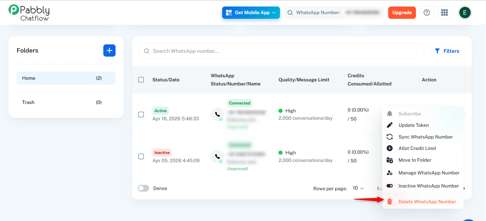Toggle the Dense switch
The width and height of the screenshot is (486, 221).
[x=143, y=188]
